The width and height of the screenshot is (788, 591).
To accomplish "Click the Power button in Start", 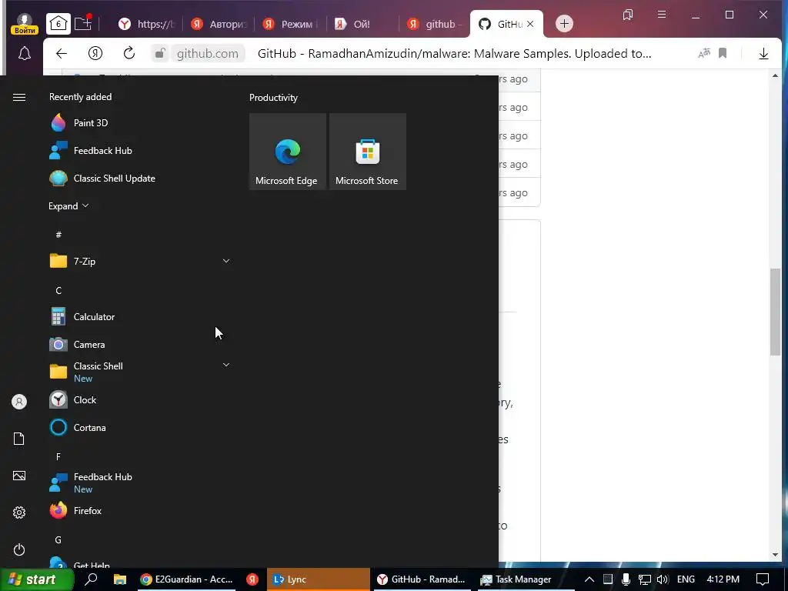I will point(19,549).
